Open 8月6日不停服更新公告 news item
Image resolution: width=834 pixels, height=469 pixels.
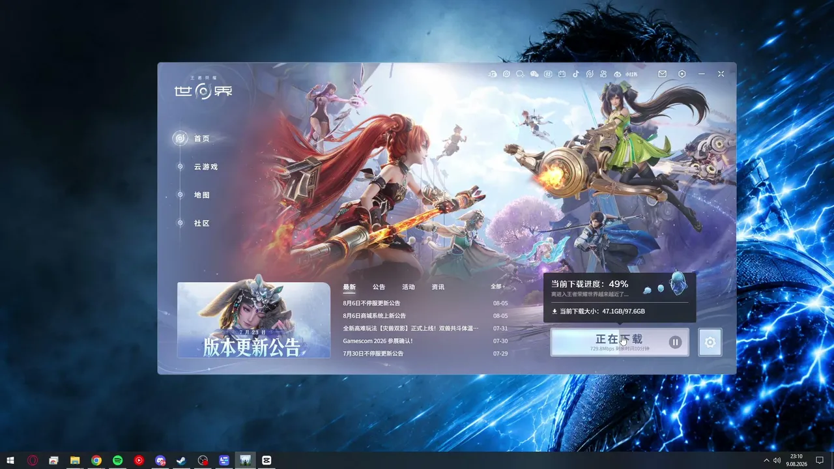point(371,304)
